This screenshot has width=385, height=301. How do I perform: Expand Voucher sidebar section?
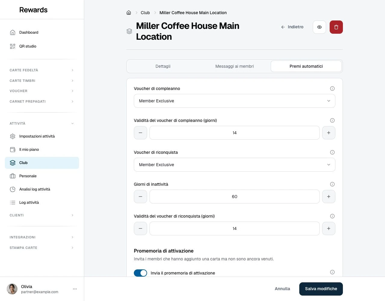coord(42,91)
